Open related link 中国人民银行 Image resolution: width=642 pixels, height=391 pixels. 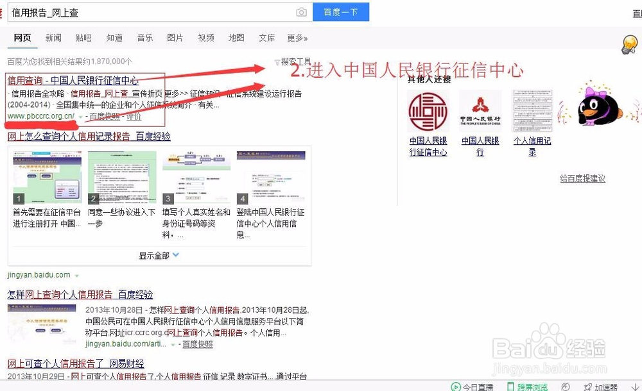point(480,146)
